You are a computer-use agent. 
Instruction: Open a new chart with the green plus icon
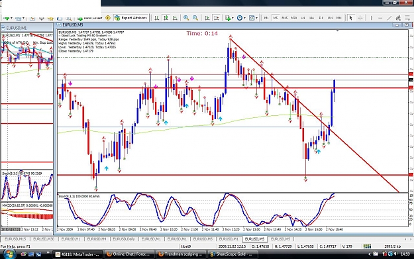point(6,18)
